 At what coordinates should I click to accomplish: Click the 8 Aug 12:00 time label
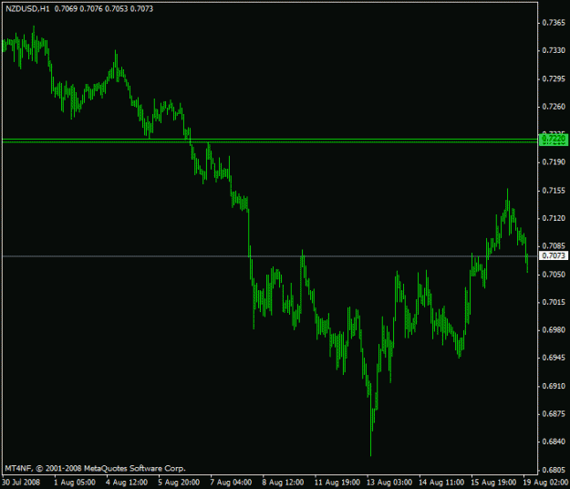click(x=283, y=483)
